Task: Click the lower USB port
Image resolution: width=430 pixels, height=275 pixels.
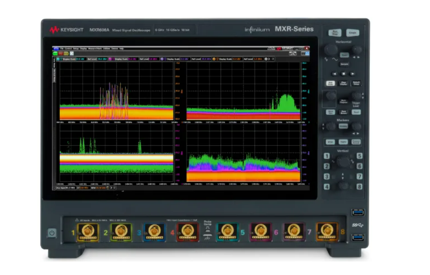Action: point(358,237)
